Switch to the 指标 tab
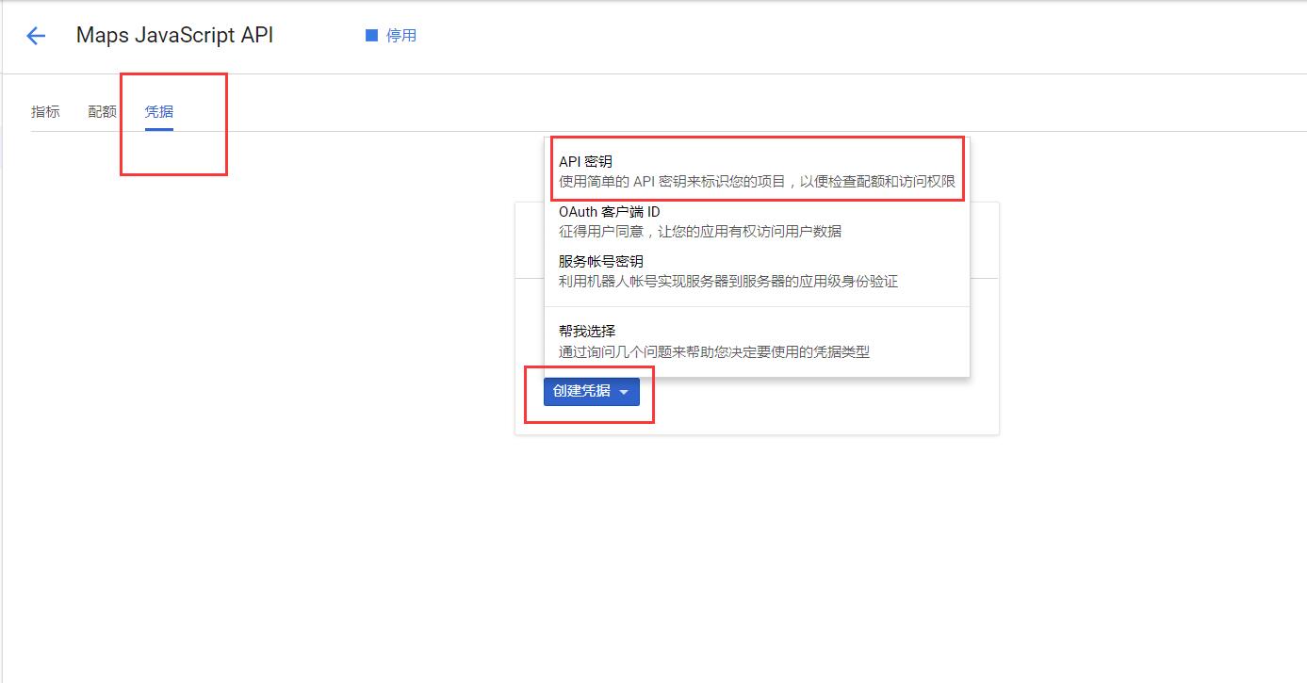The image size is (1307, 683). [45, 110]
